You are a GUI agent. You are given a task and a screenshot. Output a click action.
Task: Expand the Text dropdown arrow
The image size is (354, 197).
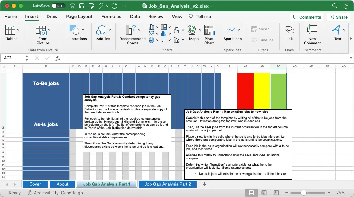344,30
